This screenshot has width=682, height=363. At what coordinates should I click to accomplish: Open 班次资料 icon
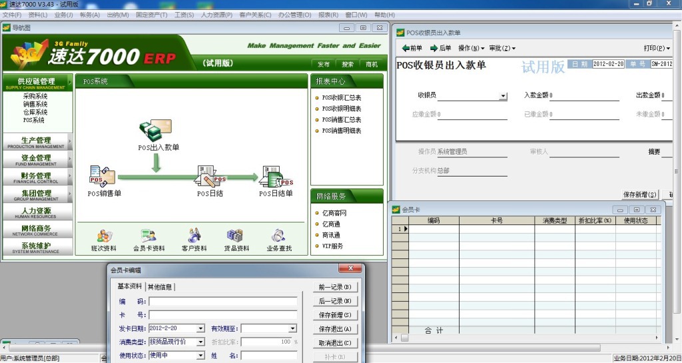[105, 236]
